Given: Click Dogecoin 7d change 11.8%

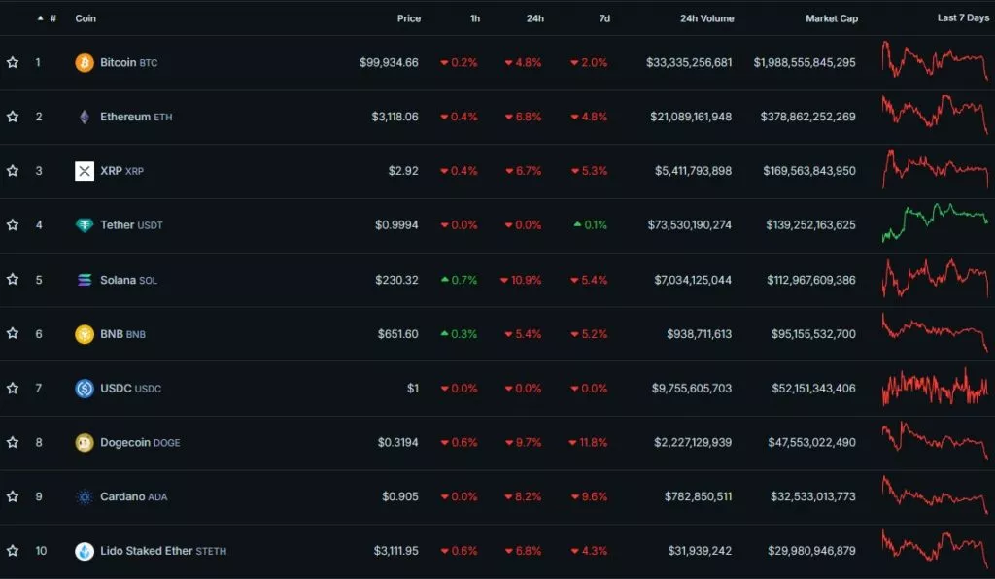Looking at the screenshot, I should (x=588, y=442).
